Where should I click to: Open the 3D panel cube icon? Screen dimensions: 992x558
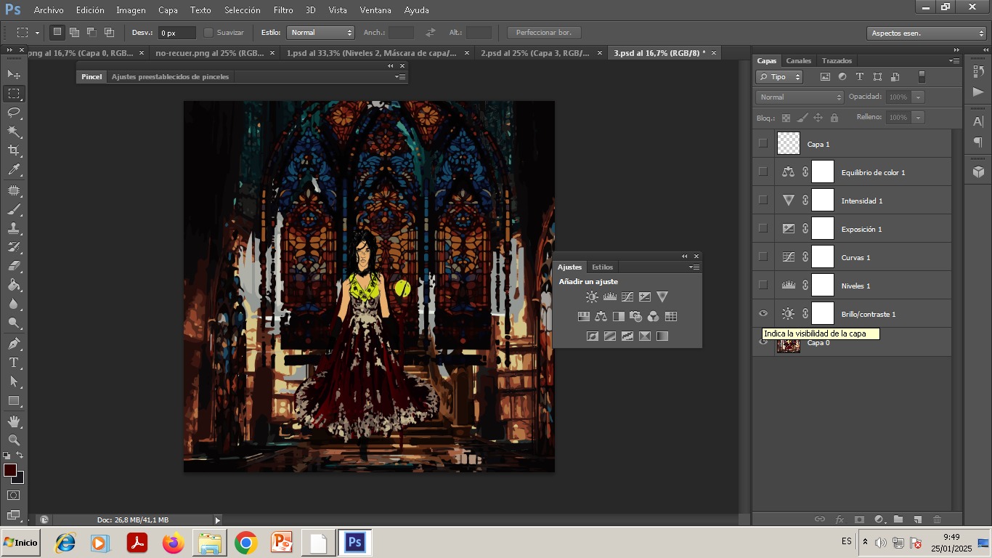point(978,171)
